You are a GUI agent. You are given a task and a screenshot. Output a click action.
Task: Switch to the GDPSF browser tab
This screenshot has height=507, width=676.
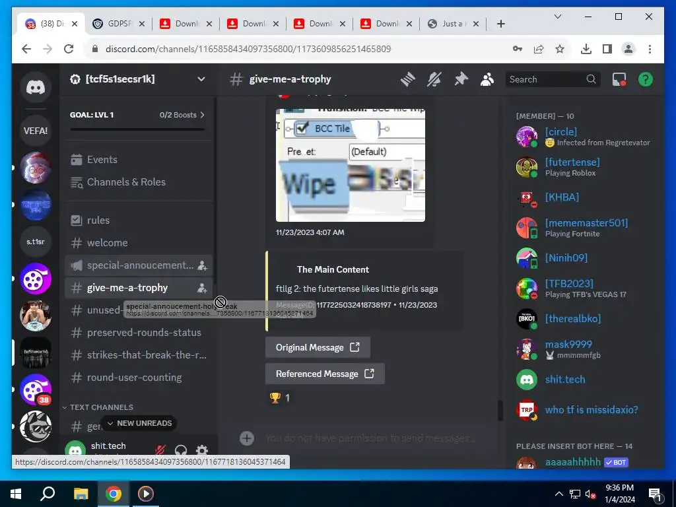pyautogui.click(x=119, y=24)
